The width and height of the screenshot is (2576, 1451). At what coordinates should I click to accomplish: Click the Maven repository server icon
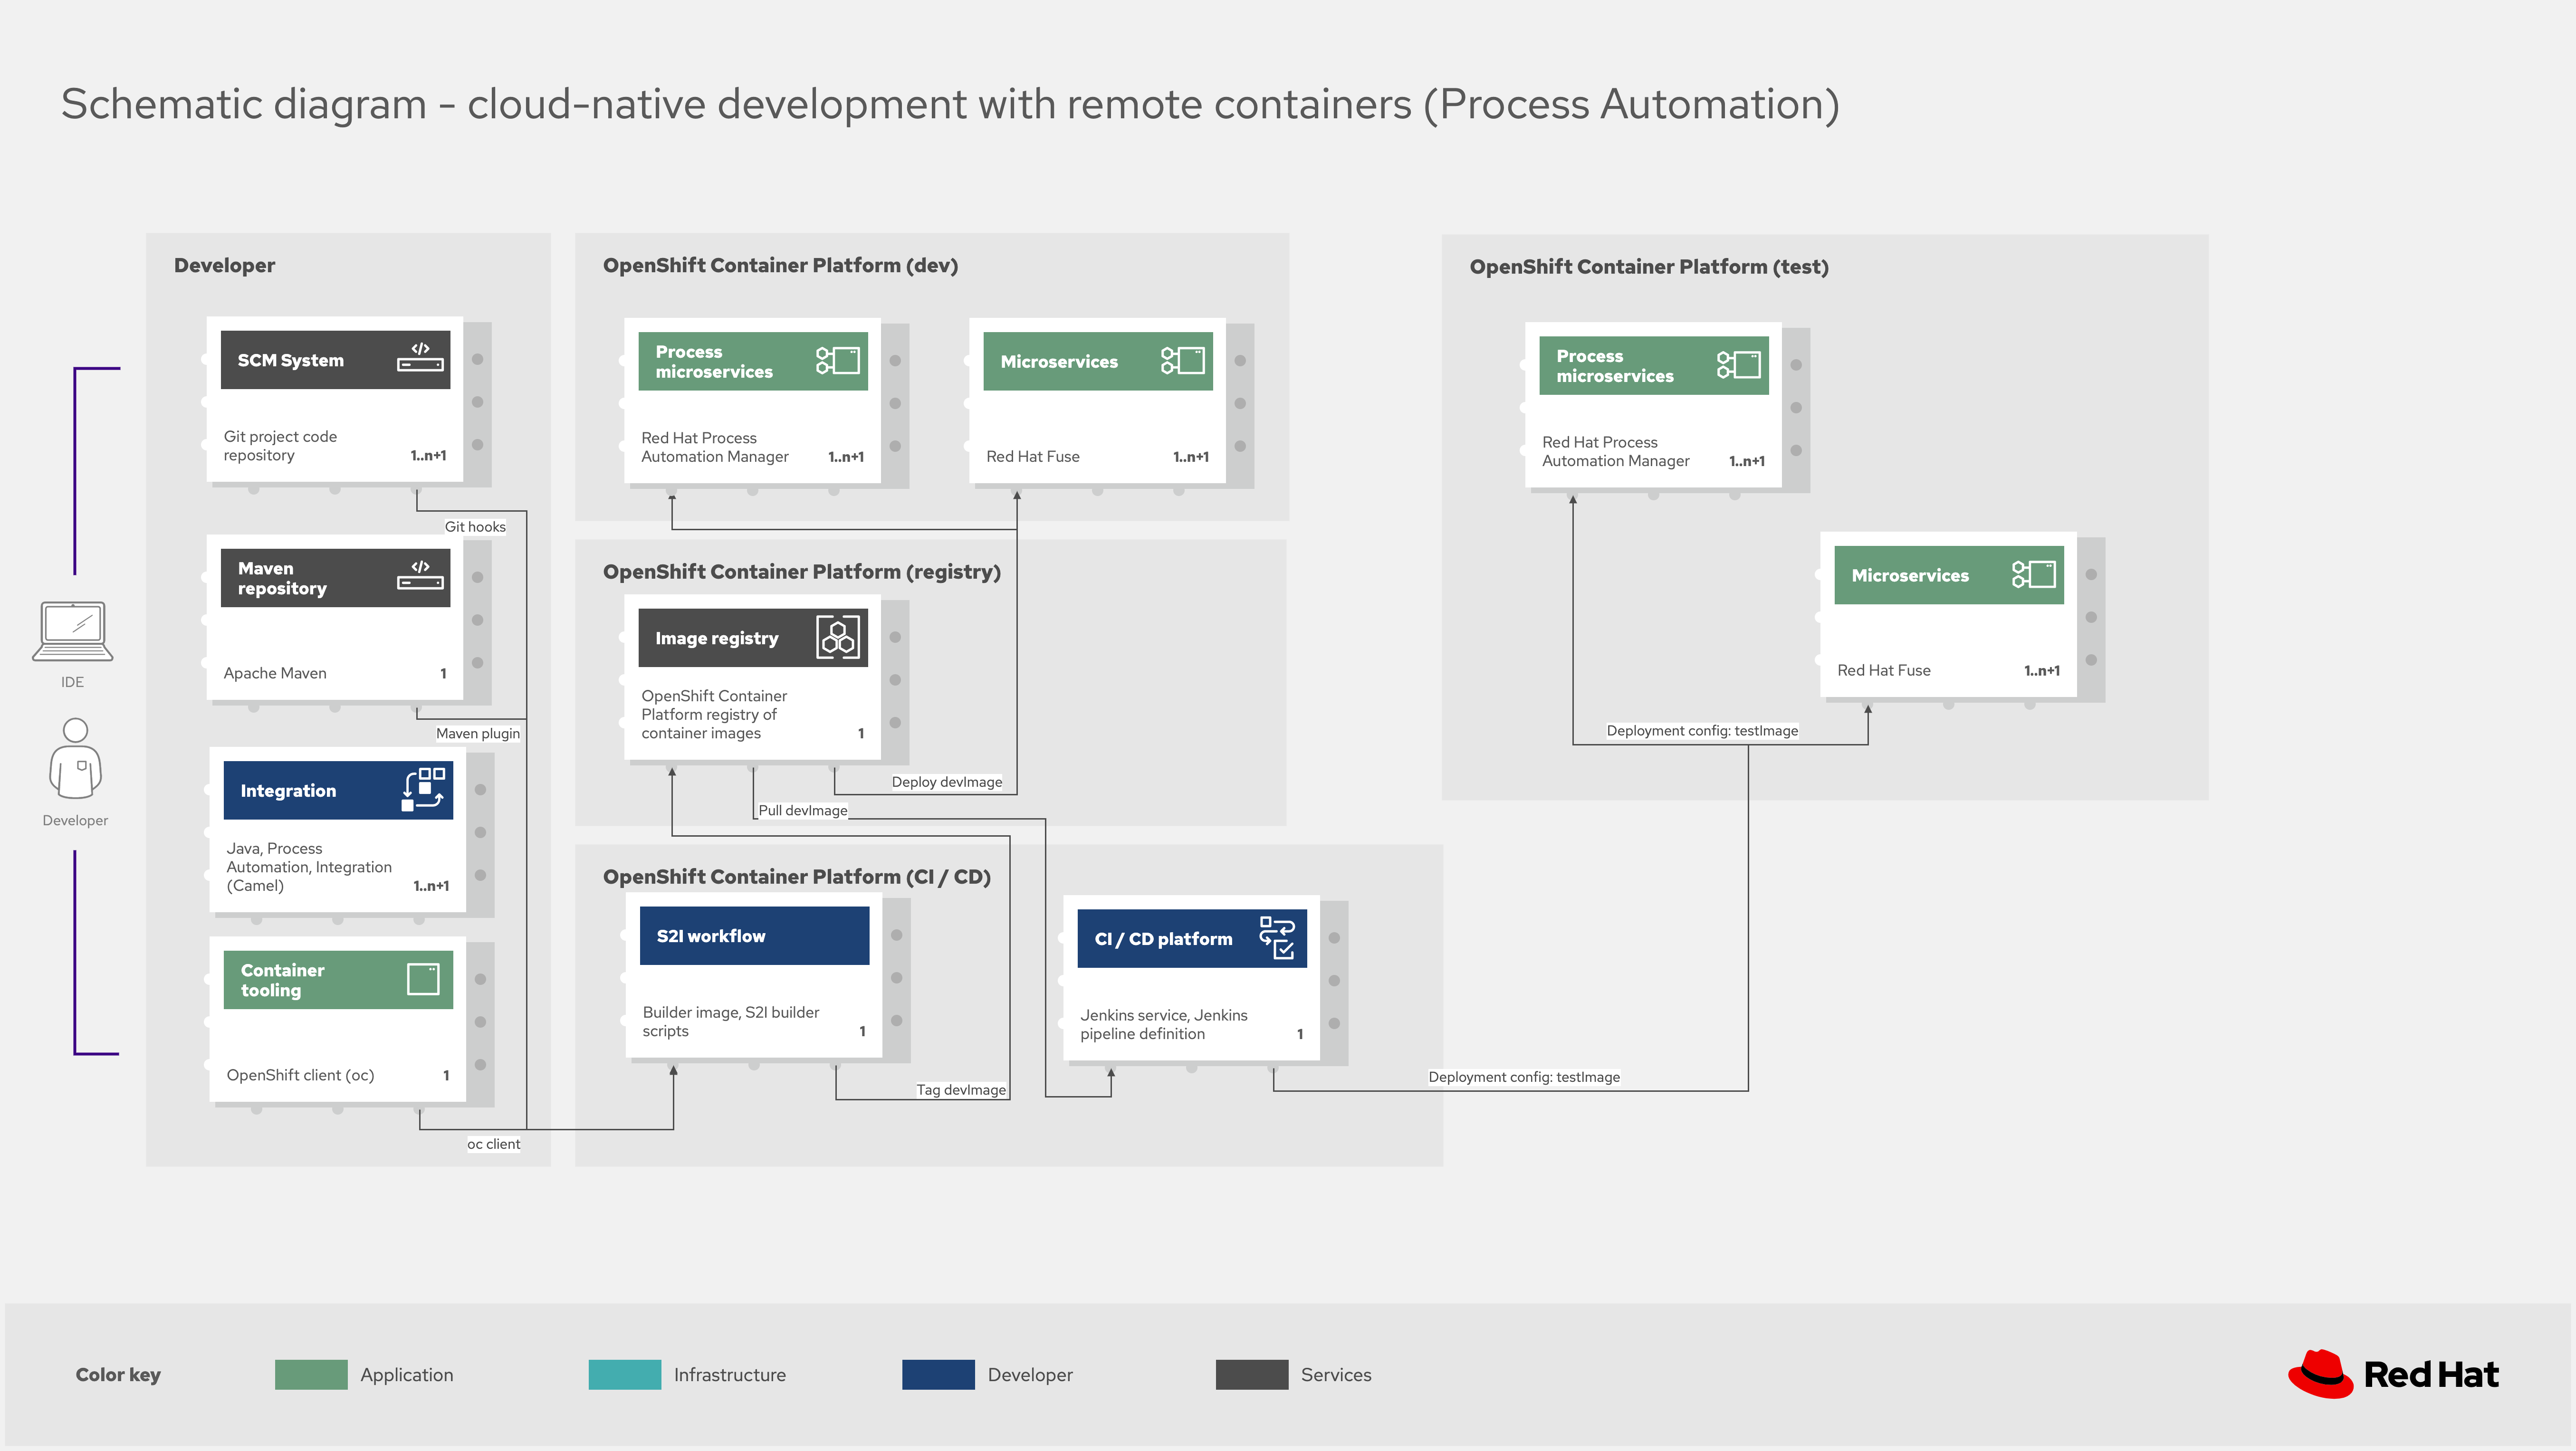(420, 575)
